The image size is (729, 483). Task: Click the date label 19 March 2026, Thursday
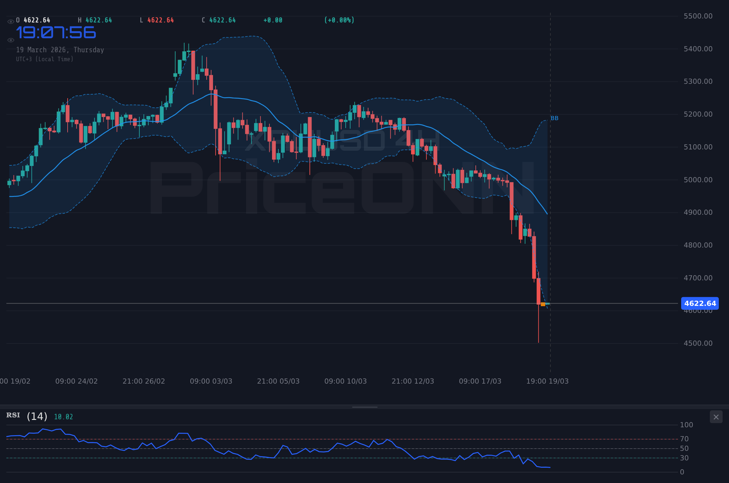pos(60,50)
